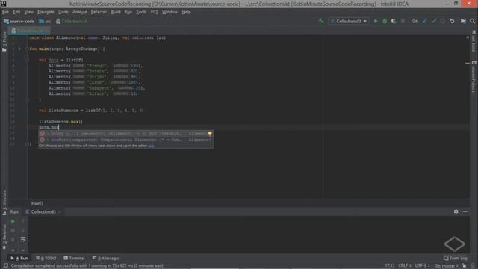This screenshot has width=478, height=269.
Task: Click the Git revert arrow icon
Action: click(x=452, y=21)
